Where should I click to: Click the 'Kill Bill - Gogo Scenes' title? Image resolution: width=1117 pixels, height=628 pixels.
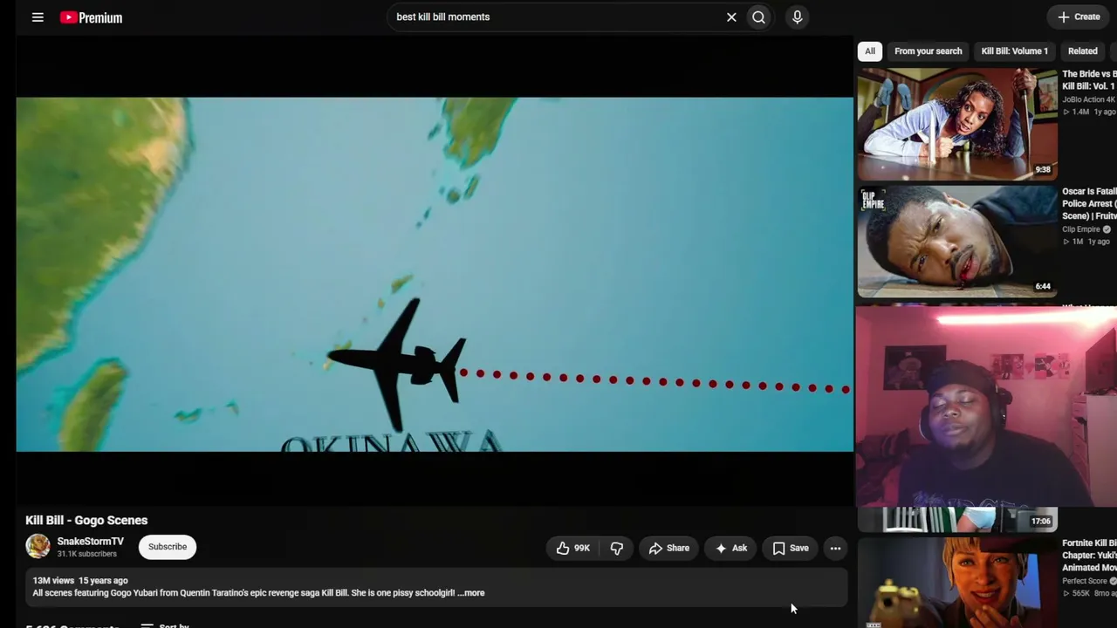coord(86,521)
